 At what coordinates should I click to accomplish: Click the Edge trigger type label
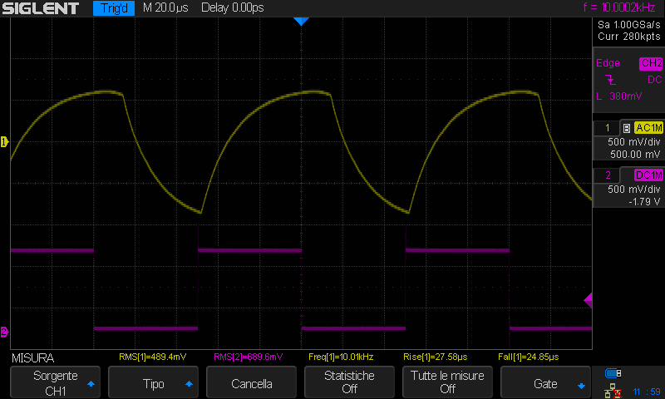[608, 63]
